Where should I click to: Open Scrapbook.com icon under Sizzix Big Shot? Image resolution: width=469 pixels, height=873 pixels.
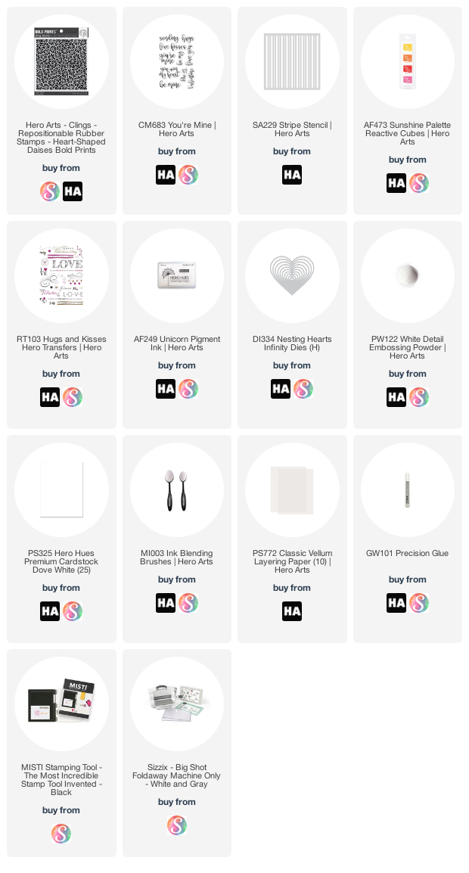[x=176, y=825]
